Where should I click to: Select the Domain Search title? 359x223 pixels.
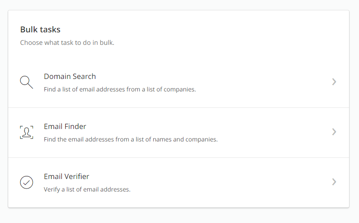pos(70,76)
